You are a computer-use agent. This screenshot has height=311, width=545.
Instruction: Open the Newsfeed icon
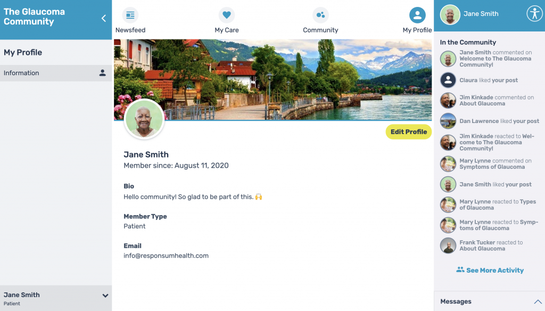click(130, 15)
